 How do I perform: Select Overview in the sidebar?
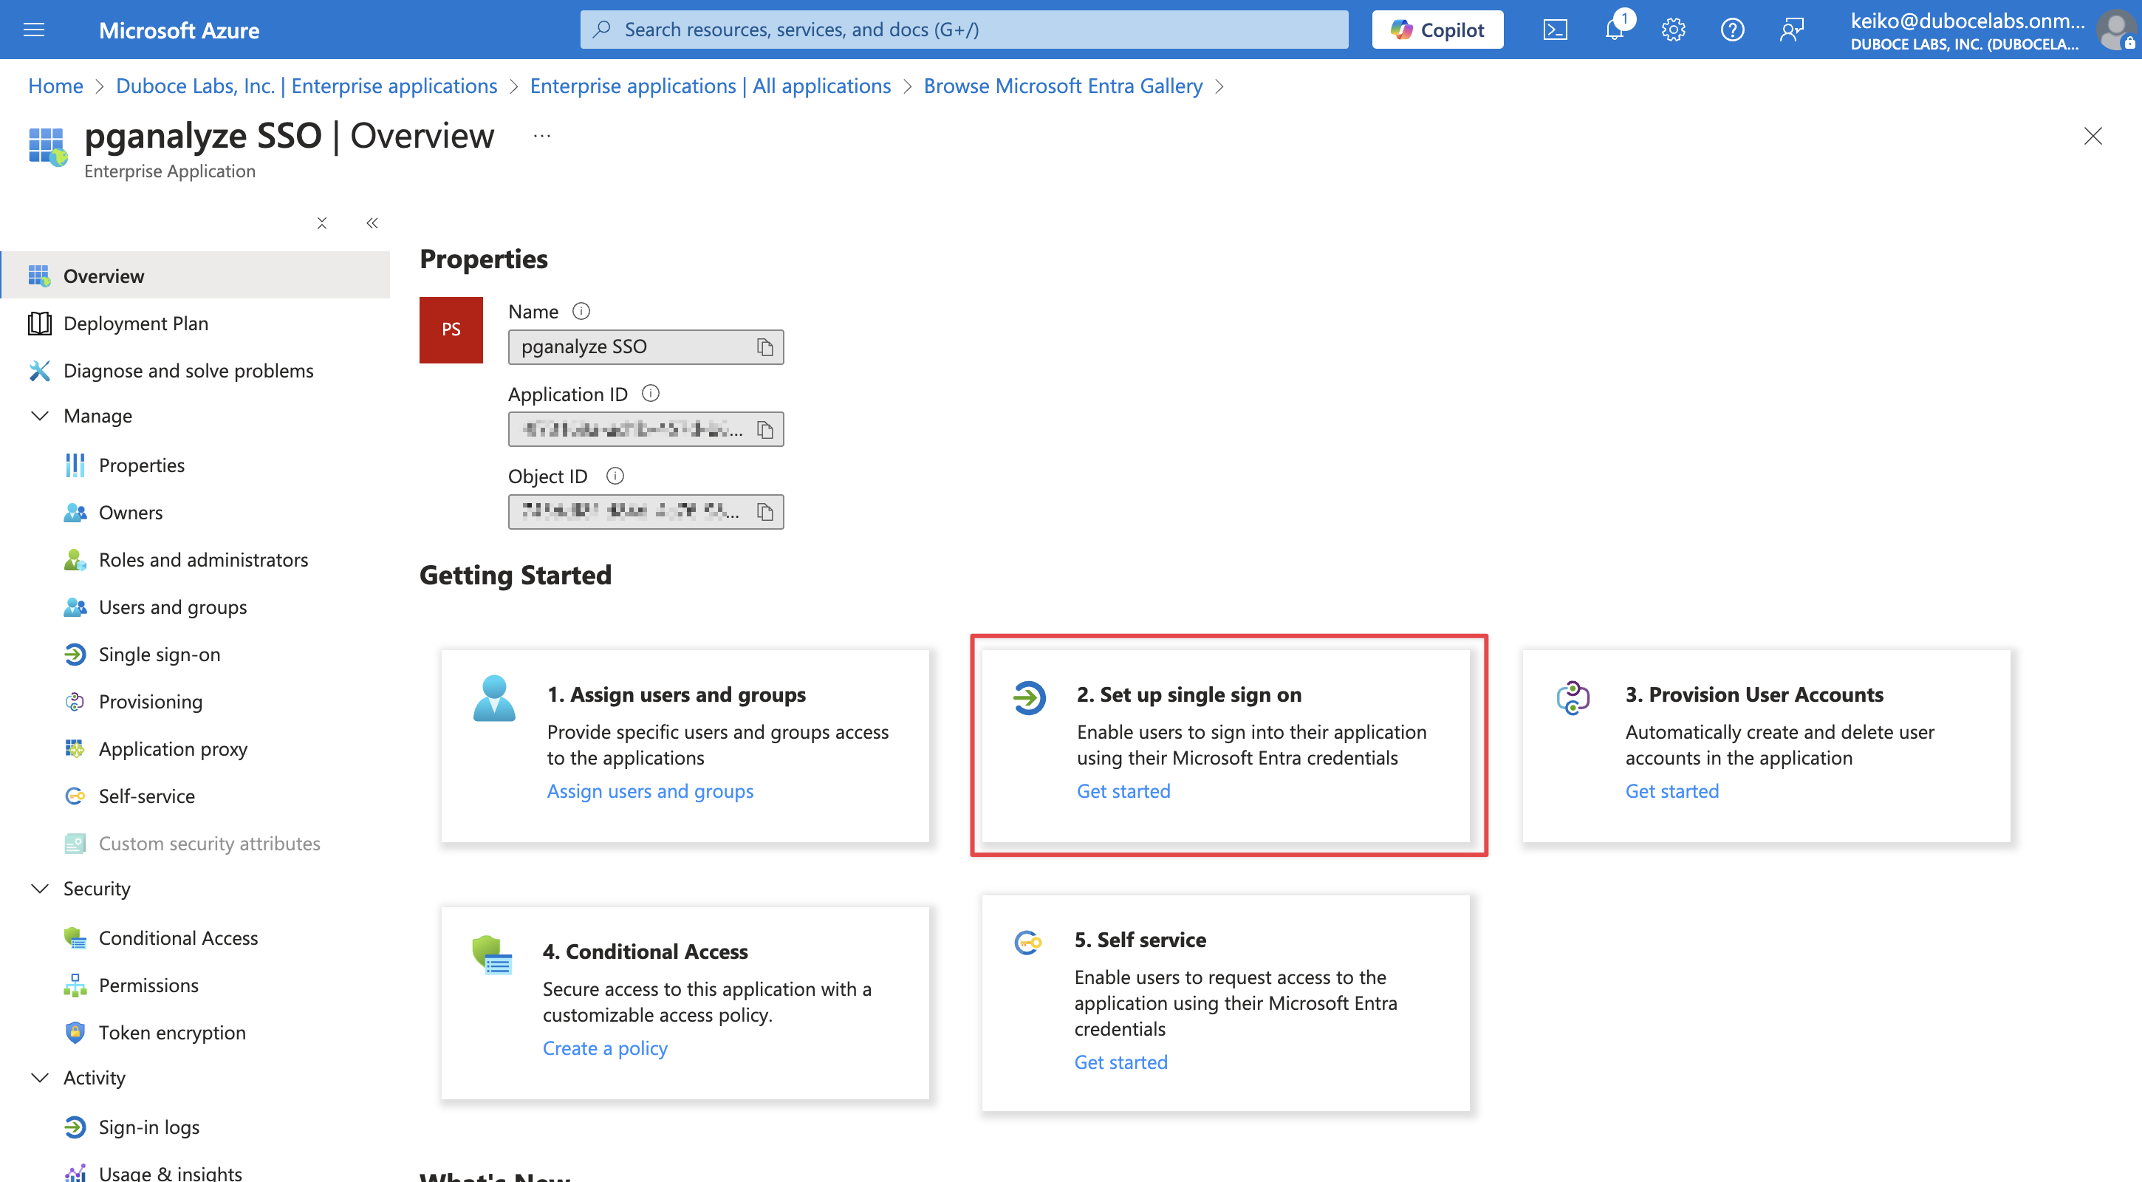pyautogui.click(x=196, y=276)
